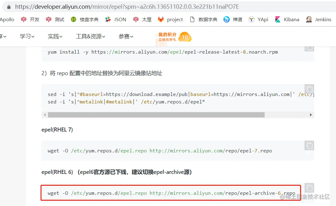Open the 楼盘字典 bookmark

[85, 20]
